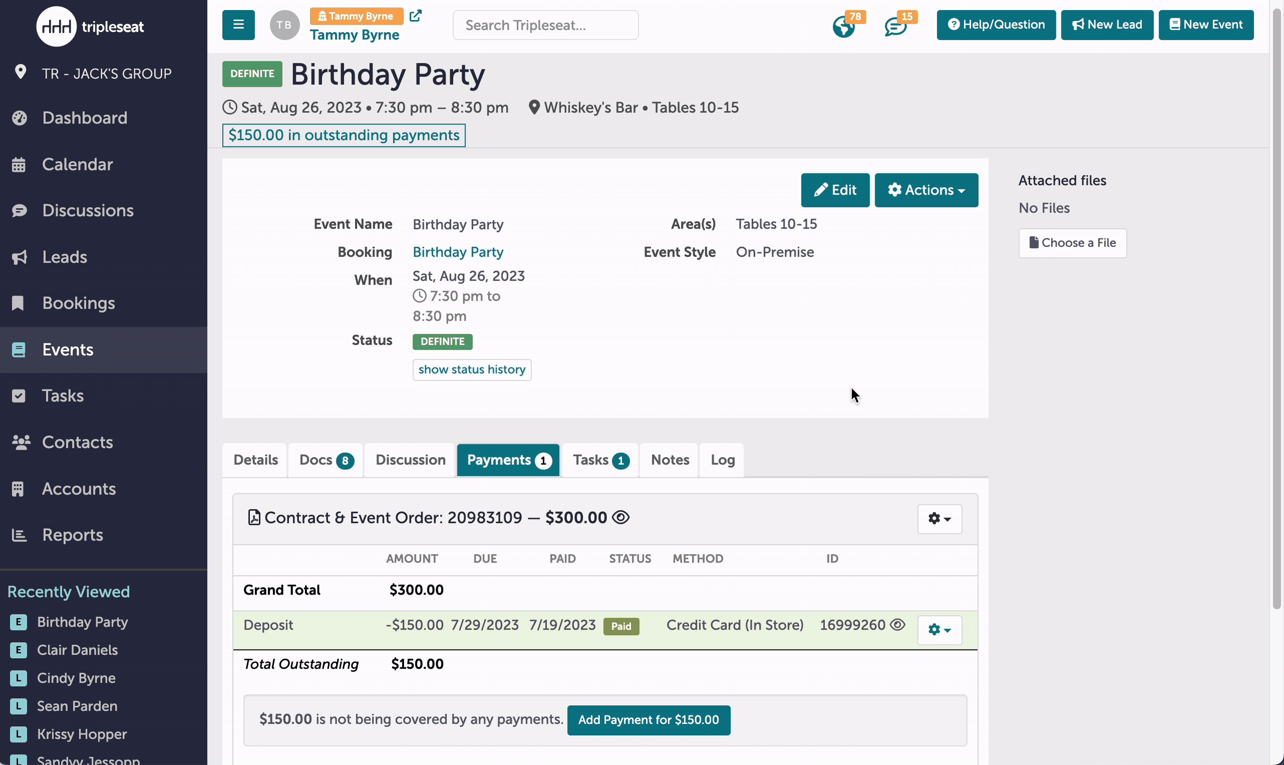Screen dimensions: 1284x765
Task: Toggle eye icon next to $300.00 contract total
Action: 621,517
